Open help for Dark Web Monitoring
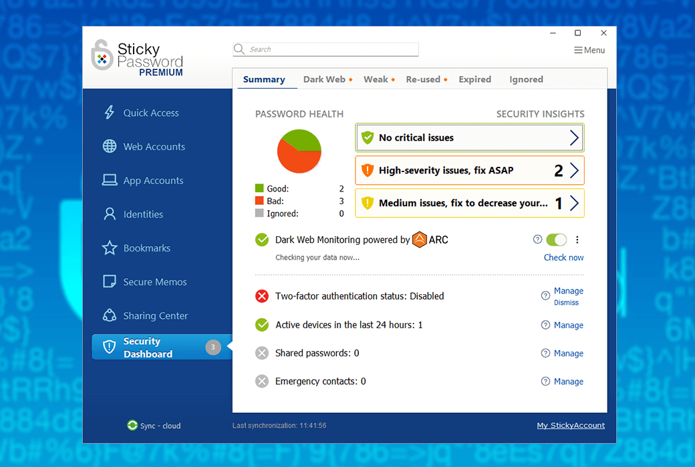The height and width of the screenshot is (467, 695). coord(537,240)
